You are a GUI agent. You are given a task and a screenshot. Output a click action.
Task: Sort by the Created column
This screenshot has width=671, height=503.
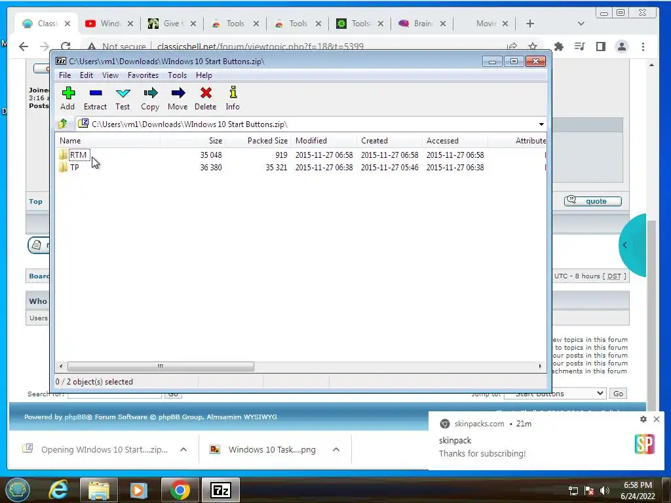point(389,141)
